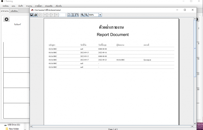Click the Qcompcat location cell
Image resolution: width=203 pixels, height=130 pixels.
point(147,60)
